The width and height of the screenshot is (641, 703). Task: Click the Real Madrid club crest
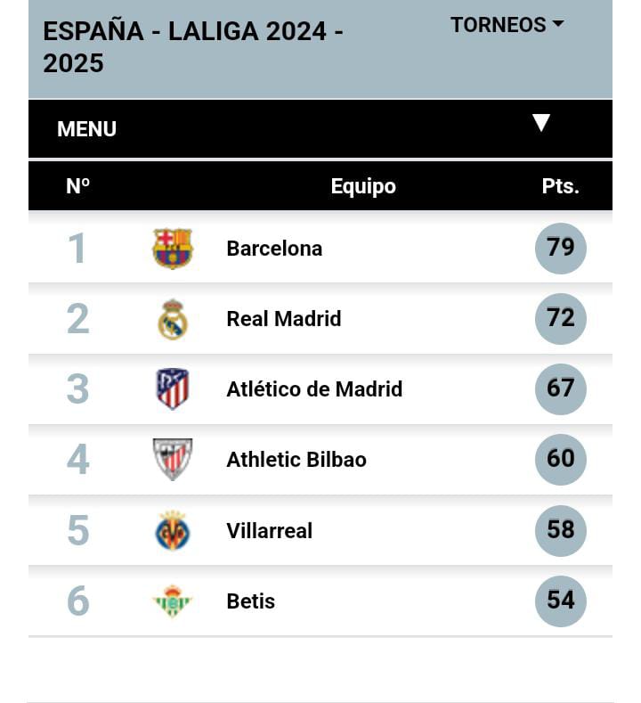tap(173, 319)
